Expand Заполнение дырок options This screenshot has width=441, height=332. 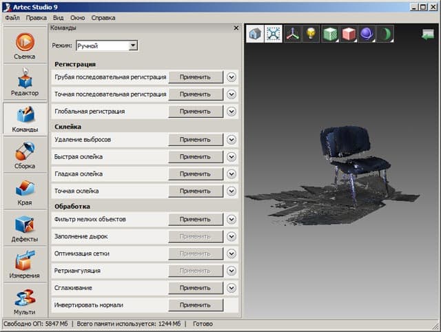point(232,236)
